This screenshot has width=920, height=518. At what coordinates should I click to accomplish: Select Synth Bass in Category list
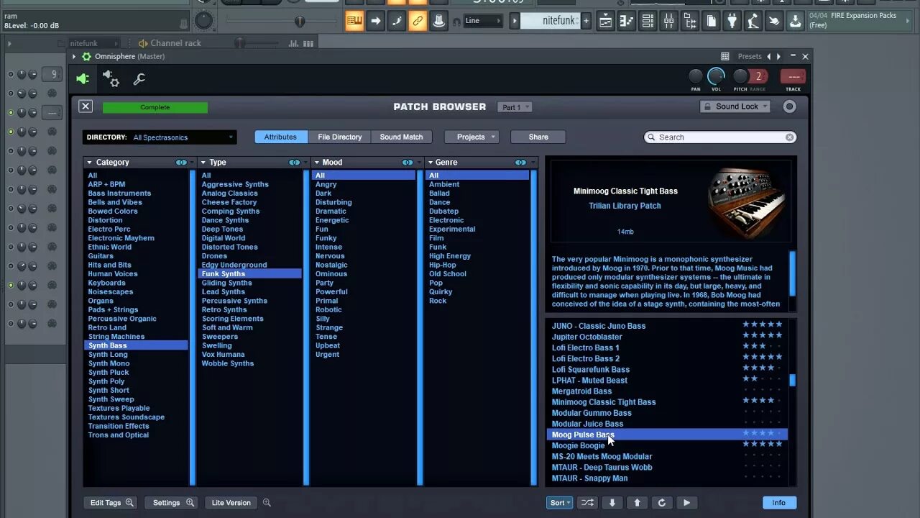click(136, 345)
